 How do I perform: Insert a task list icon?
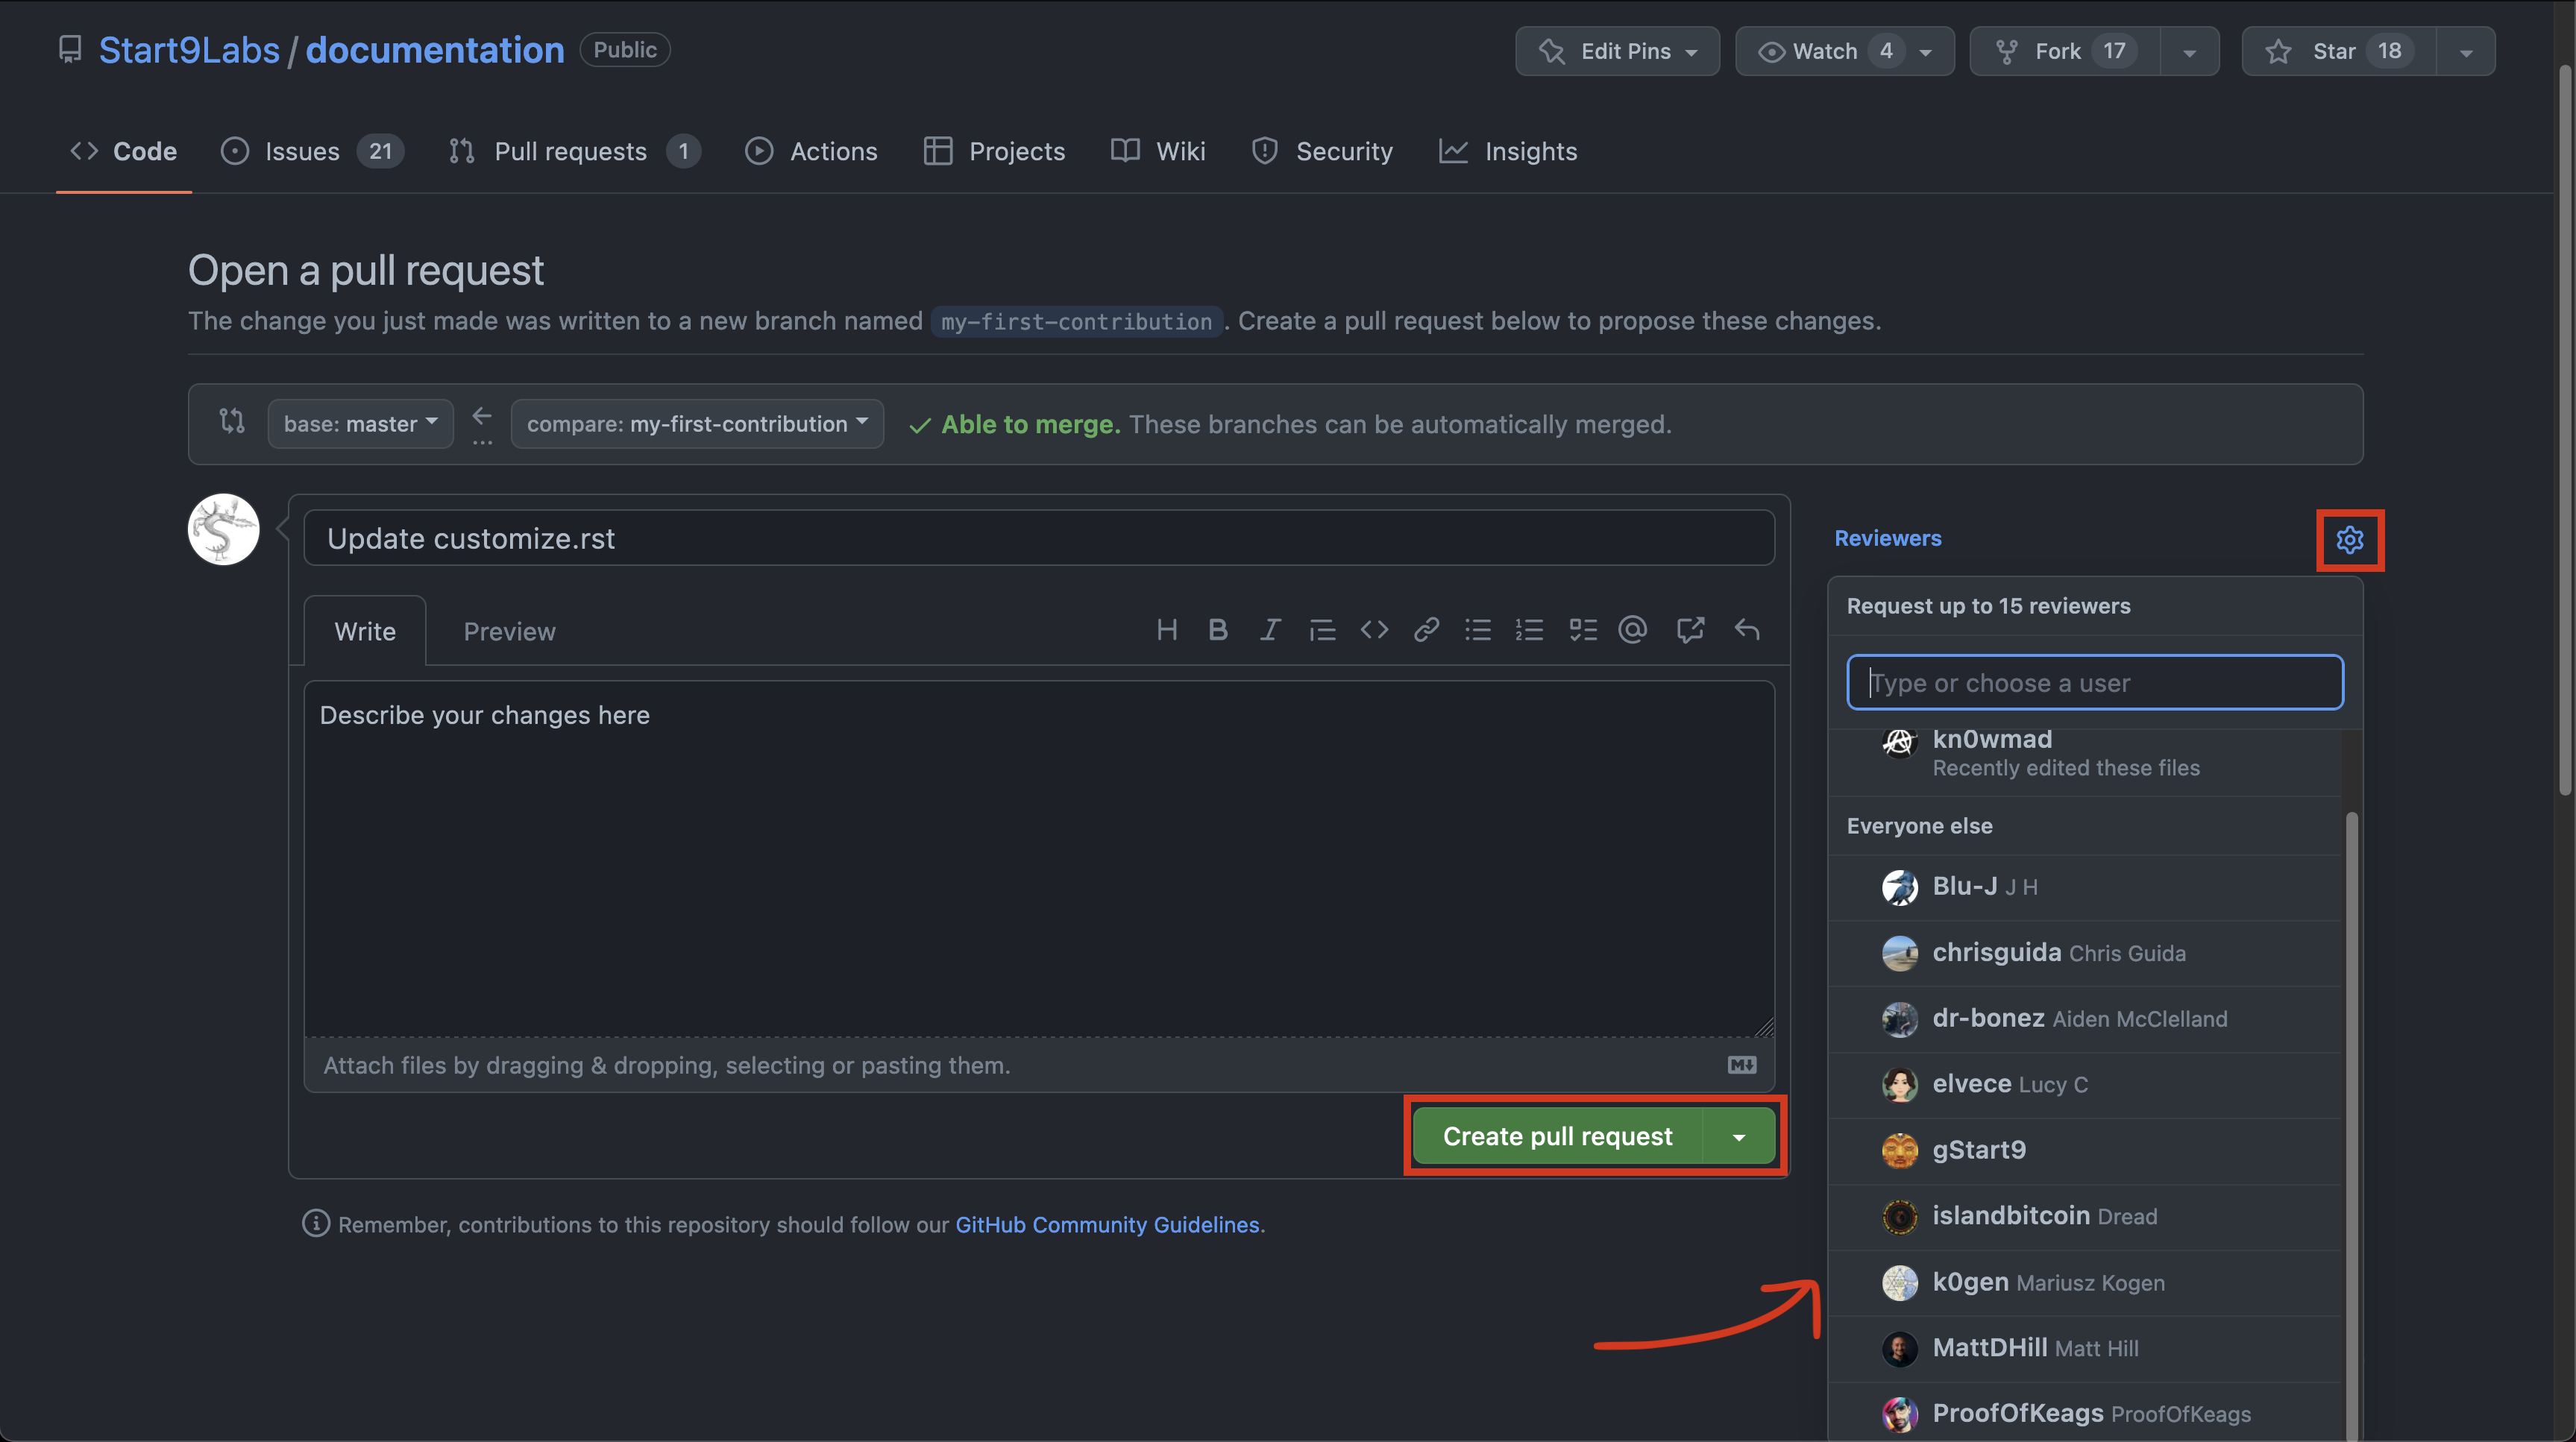1582,630
